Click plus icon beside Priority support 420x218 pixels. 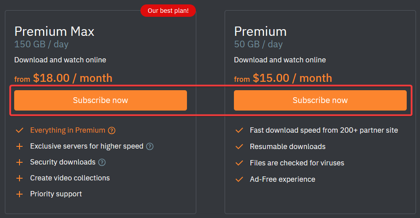[x=19, y=194]
